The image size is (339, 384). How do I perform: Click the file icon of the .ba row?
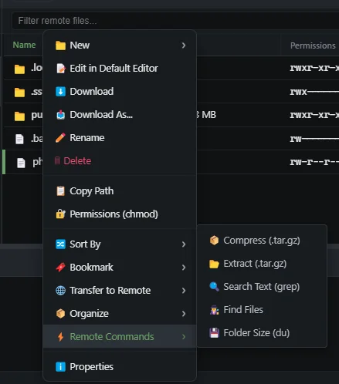(19, 139)
